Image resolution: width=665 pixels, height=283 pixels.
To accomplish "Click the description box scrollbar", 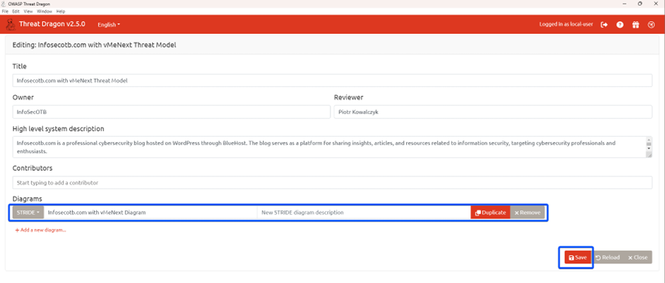I will pyautogui.click(x=648, y=146).
